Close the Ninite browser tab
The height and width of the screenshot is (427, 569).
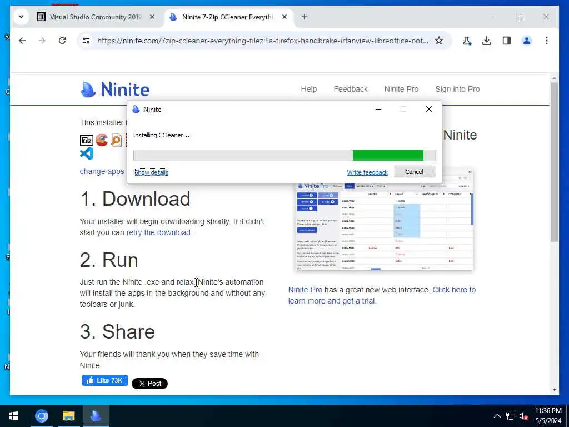[284, 17]
